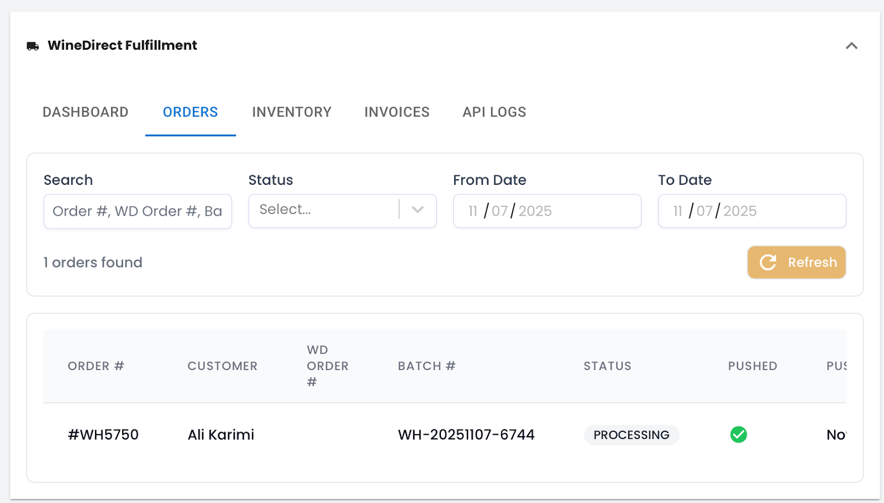884x503 pixels.
Task: Click the CUSTOMER column header
Action: point(223,366)
